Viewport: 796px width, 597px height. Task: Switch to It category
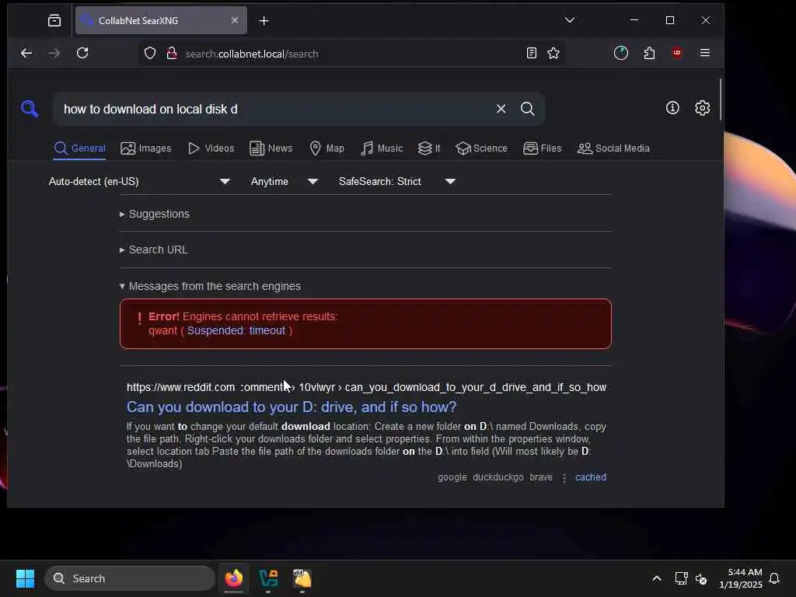pyautogui.click(x=429, y=148)
